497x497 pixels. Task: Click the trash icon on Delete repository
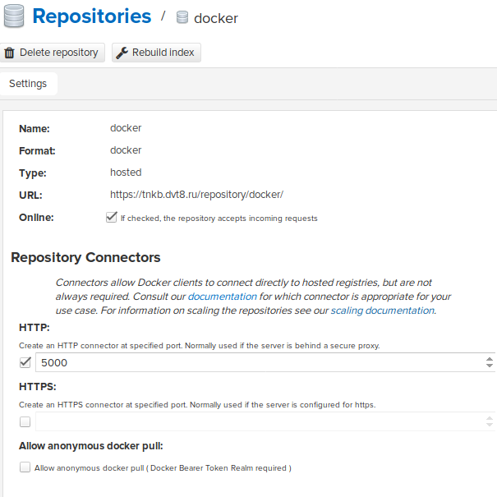(10, 53)
